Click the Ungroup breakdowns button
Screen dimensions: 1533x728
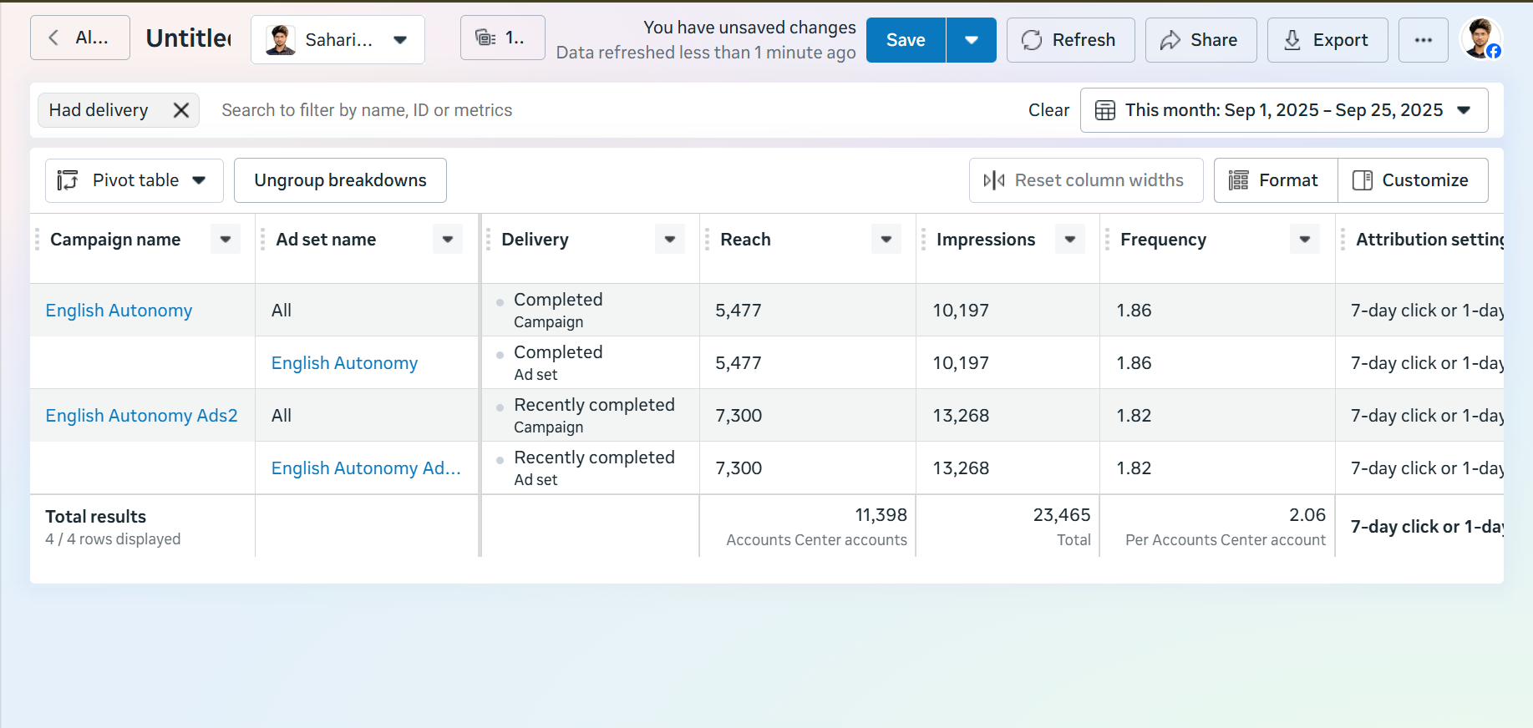(x=340, y=180)
